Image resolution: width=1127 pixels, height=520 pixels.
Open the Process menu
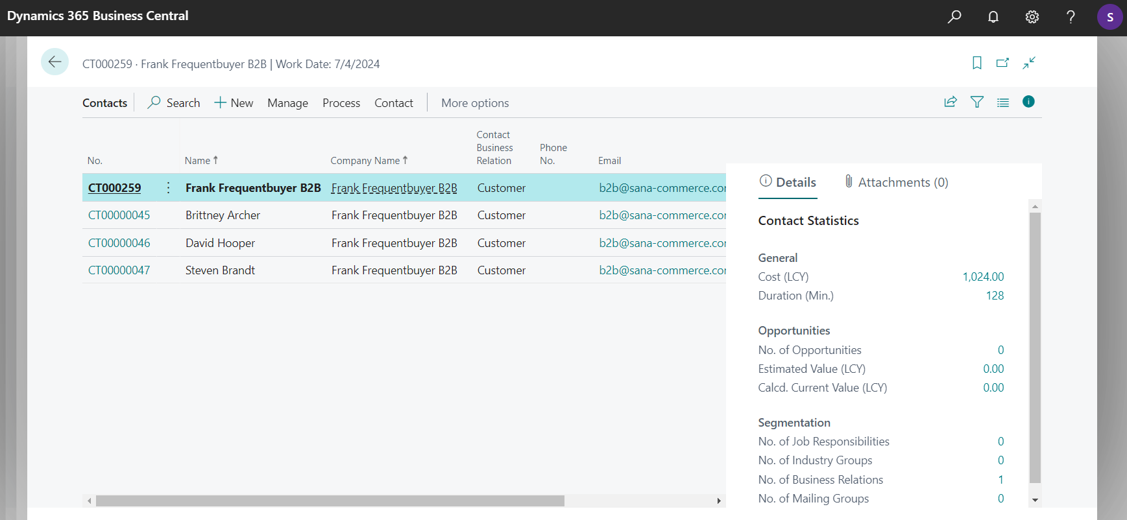(x=341, y=103)
